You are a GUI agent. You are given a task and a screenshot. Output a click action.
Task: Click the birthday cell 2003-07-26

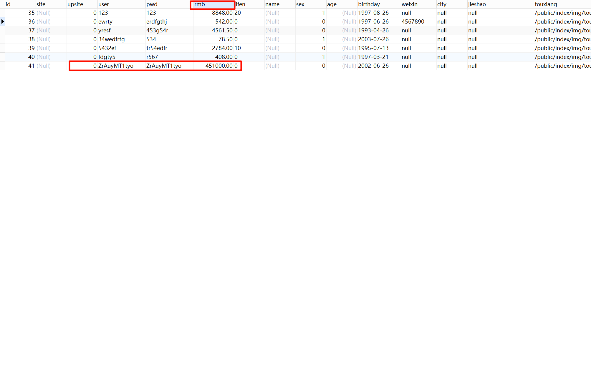373,39
